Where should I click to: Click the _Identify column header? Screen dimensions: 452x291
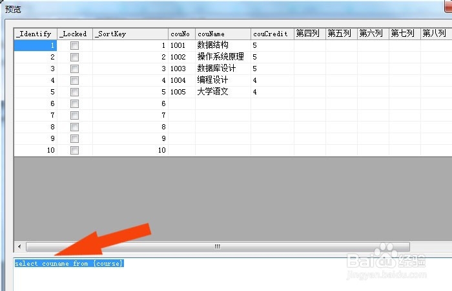click(x=36, y=34)
